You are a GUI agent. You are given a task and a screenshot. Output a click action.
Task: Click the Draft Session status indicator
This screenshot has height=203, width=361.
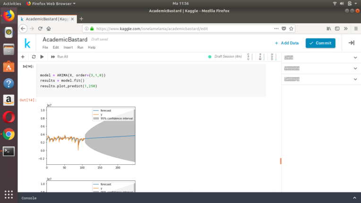(225, 57)
